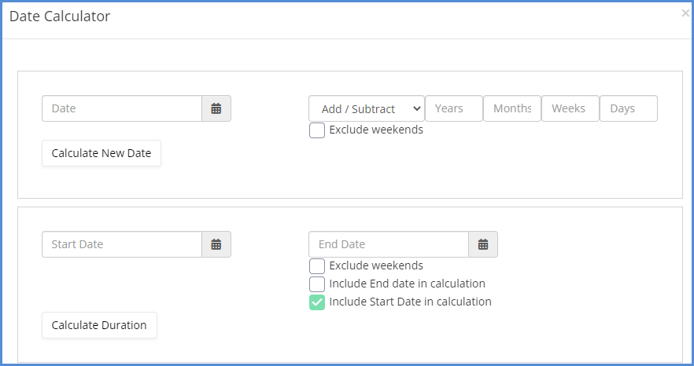Viewport: 694px width, 366px height.
Task: Open the Start Date calendar picker icon
Action: [x=216, y=244]
